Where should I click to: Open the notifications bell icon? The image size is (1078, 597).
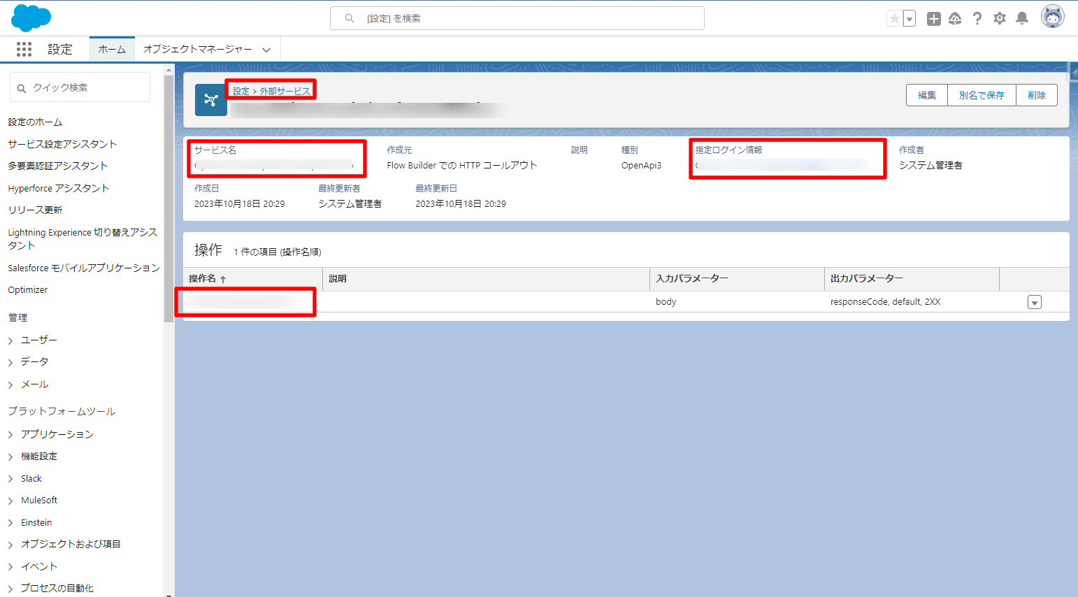(x=1022, y=18)
